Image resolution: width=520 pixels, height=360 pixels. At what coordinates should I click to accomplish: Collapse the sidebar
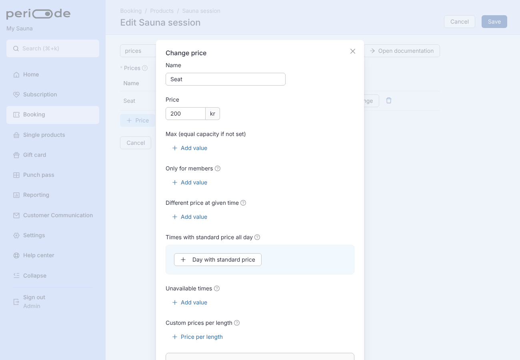coord(53,276)
